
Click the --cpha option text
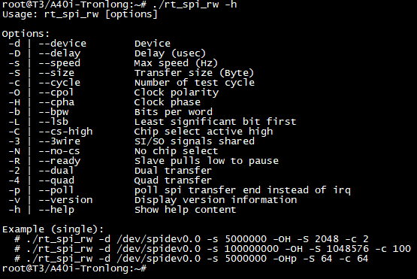tap(56, 102)
